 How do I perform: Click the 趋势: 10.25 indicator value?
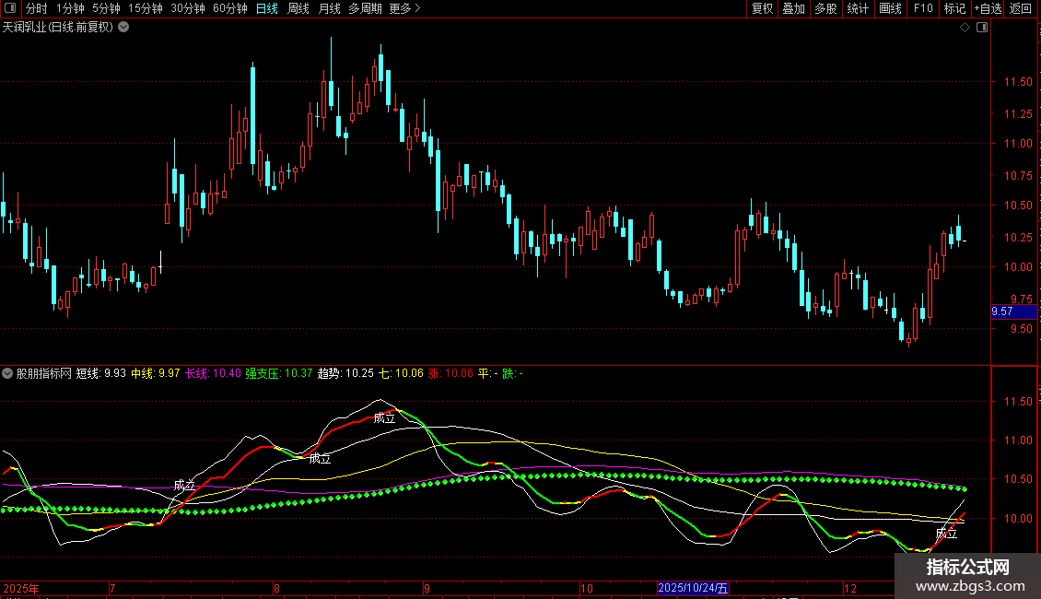[x=345, y=373]
